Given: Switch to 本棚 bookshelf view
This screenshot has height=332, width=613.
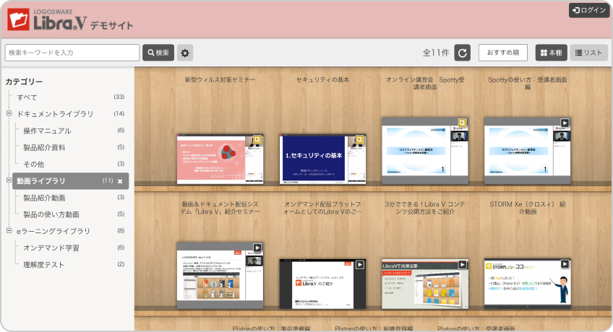Looking at the screenshot, I should (x=552, y=53).
